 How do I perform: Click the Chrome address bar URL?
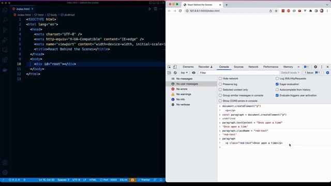tap(205, 11)
